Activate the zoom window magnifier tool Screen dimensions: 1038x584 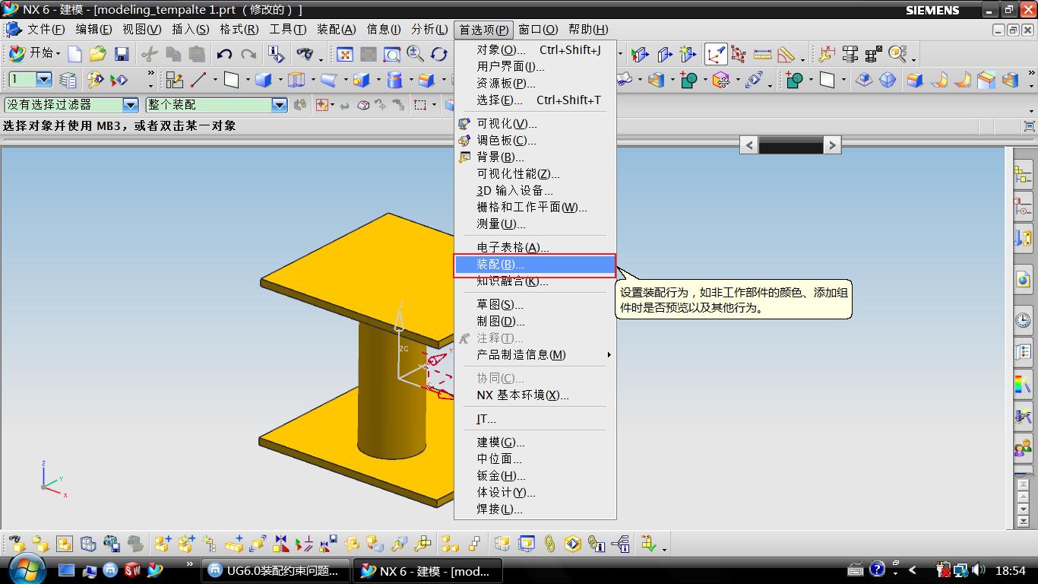point(392,54)
